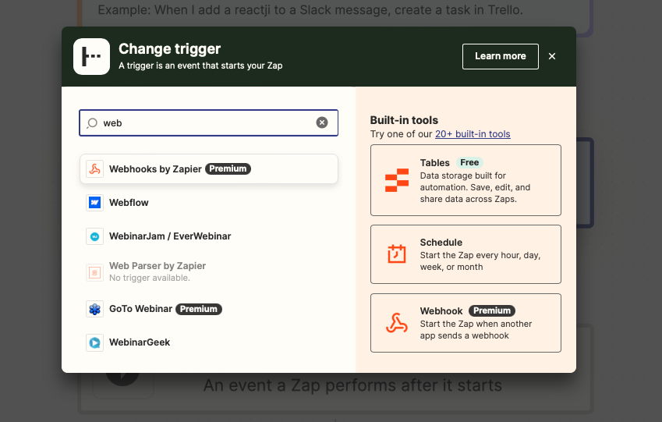Click the Web Parser by Zapier icon
Viewport: 662px width, 422px height.
(x=94, y=273)
